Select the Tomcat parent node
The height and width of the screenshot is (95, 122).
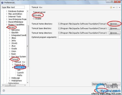pos(15,59)
